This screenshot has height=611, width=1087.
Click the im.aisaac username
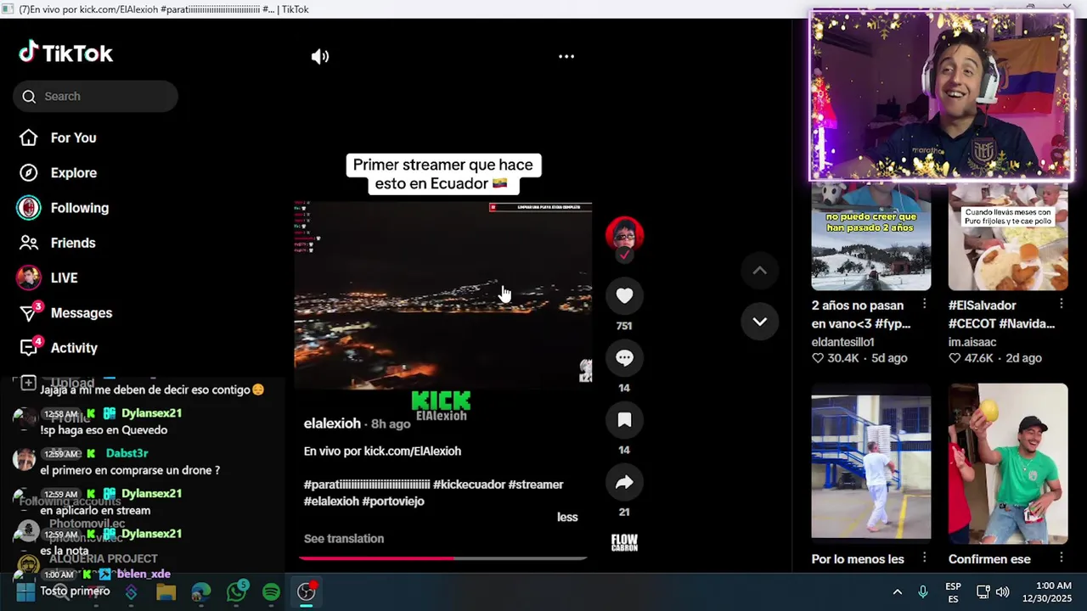pos(972,342)
